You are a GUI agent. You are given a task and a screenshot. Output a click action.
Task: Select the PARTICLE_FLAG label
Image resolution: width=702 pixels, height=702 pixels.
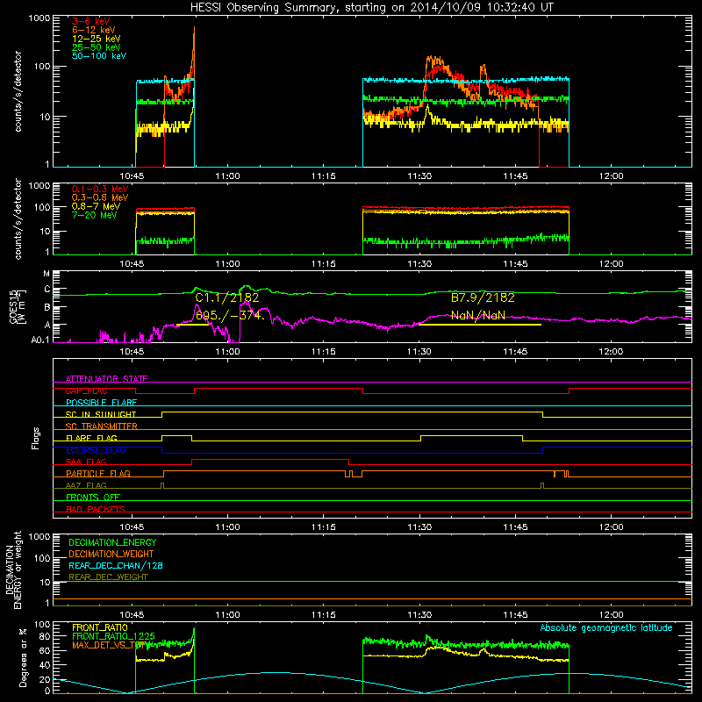click(x=98, y=473)
